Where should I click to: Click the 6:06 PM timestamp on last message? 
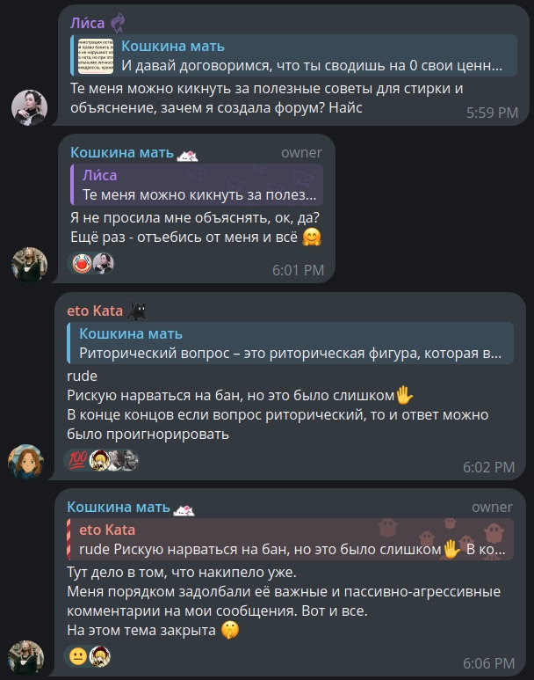pos(488,663)
